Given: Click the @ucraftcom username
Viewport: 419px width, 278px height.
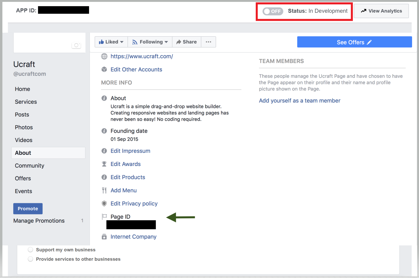Looking at the screenshot, I should point(30,74).
